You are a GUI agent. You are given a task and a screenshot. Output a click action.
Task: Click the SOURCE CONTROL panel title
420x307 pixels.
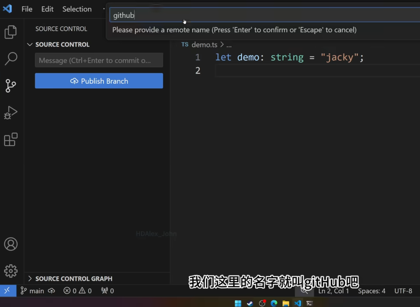[x=61, y=29]
